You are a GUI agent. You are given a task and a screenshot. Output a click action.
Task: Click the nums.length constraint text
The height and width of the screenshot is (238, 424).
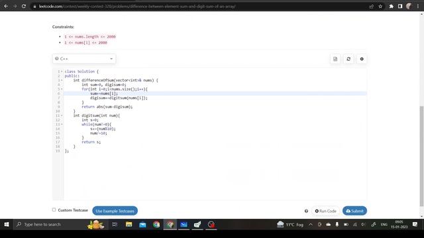(x=90, y=36)
